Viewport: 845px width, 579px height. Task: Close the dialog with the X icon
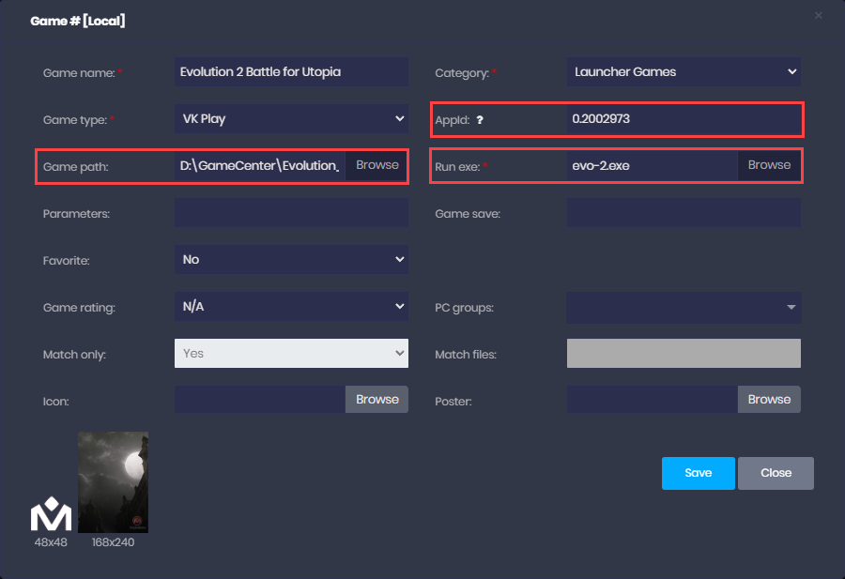818,16
